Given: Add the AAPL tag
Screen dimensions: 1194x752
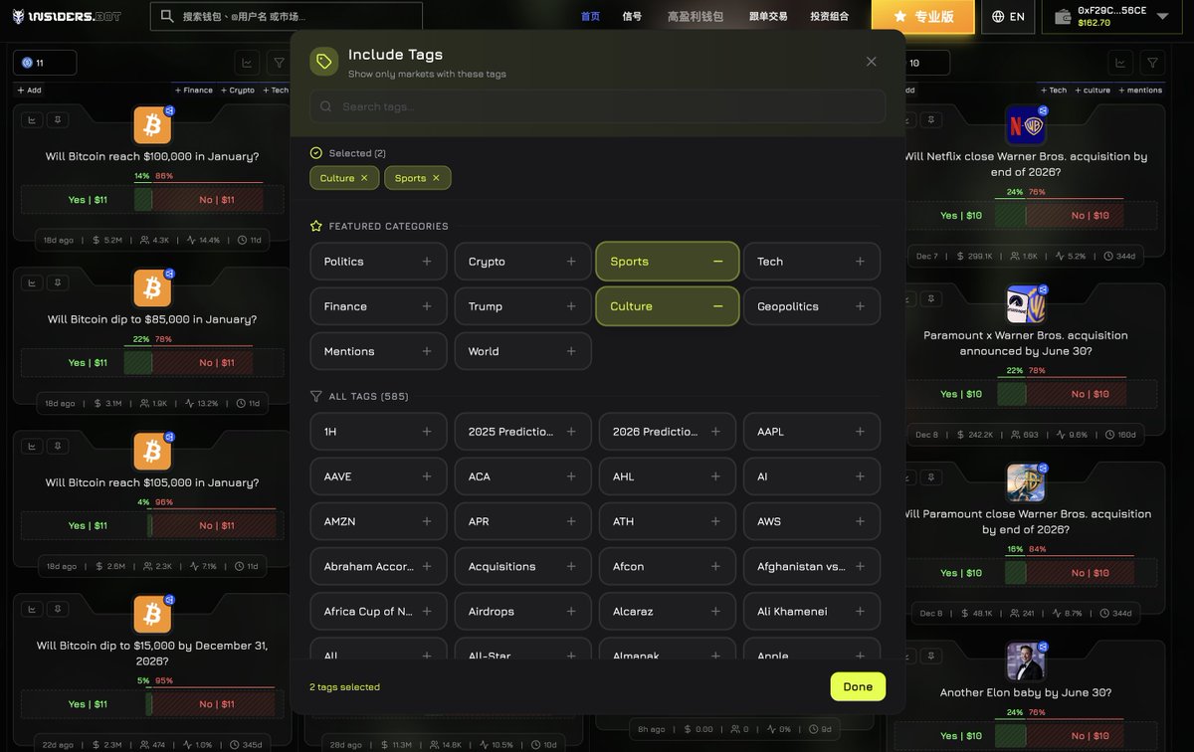Looking at the screenshot, I should 812,432.
